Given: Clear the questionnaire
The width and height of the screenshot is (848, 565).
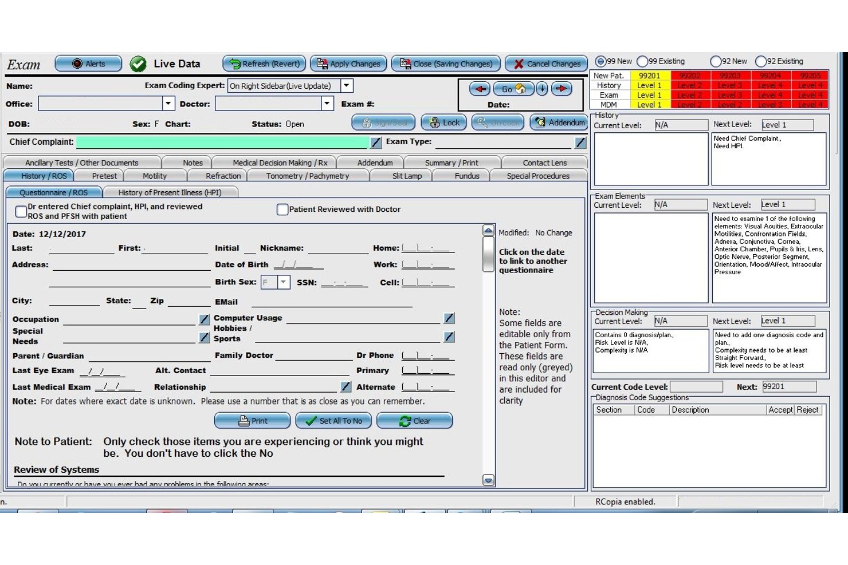Looking at the screenshot, I should [414, 421].
